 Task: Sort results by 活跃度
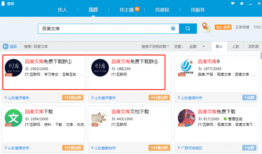253,47
